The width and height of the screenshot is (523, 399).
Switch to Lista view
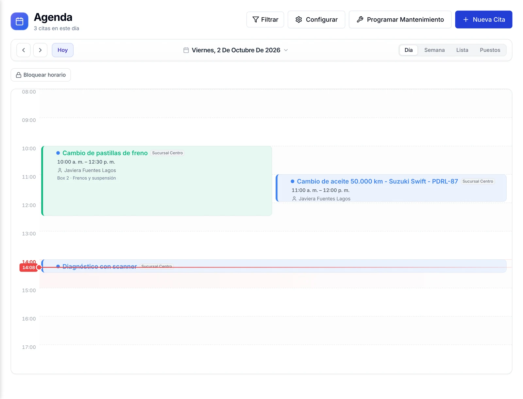pos(462,50)
